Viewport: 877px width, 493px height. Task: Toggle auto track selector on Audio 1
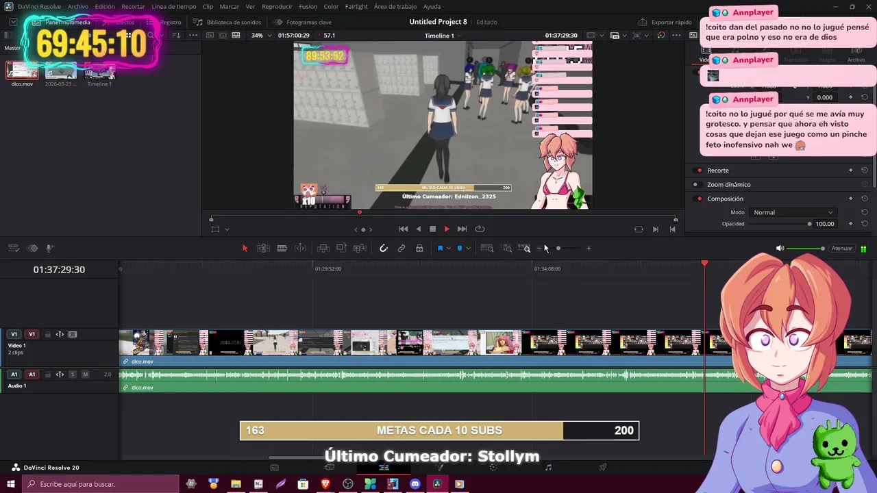(60, 375)
